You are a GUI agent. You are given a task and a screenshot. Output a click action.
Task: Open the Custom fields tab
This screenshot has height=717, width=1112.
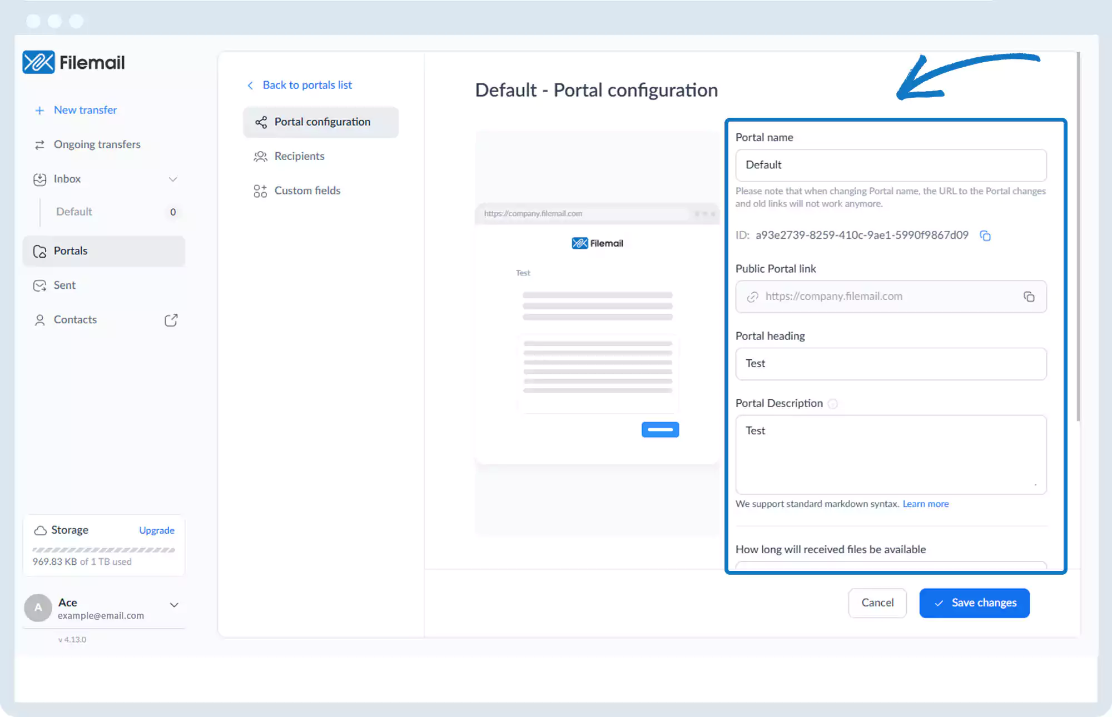click(307, 191)
